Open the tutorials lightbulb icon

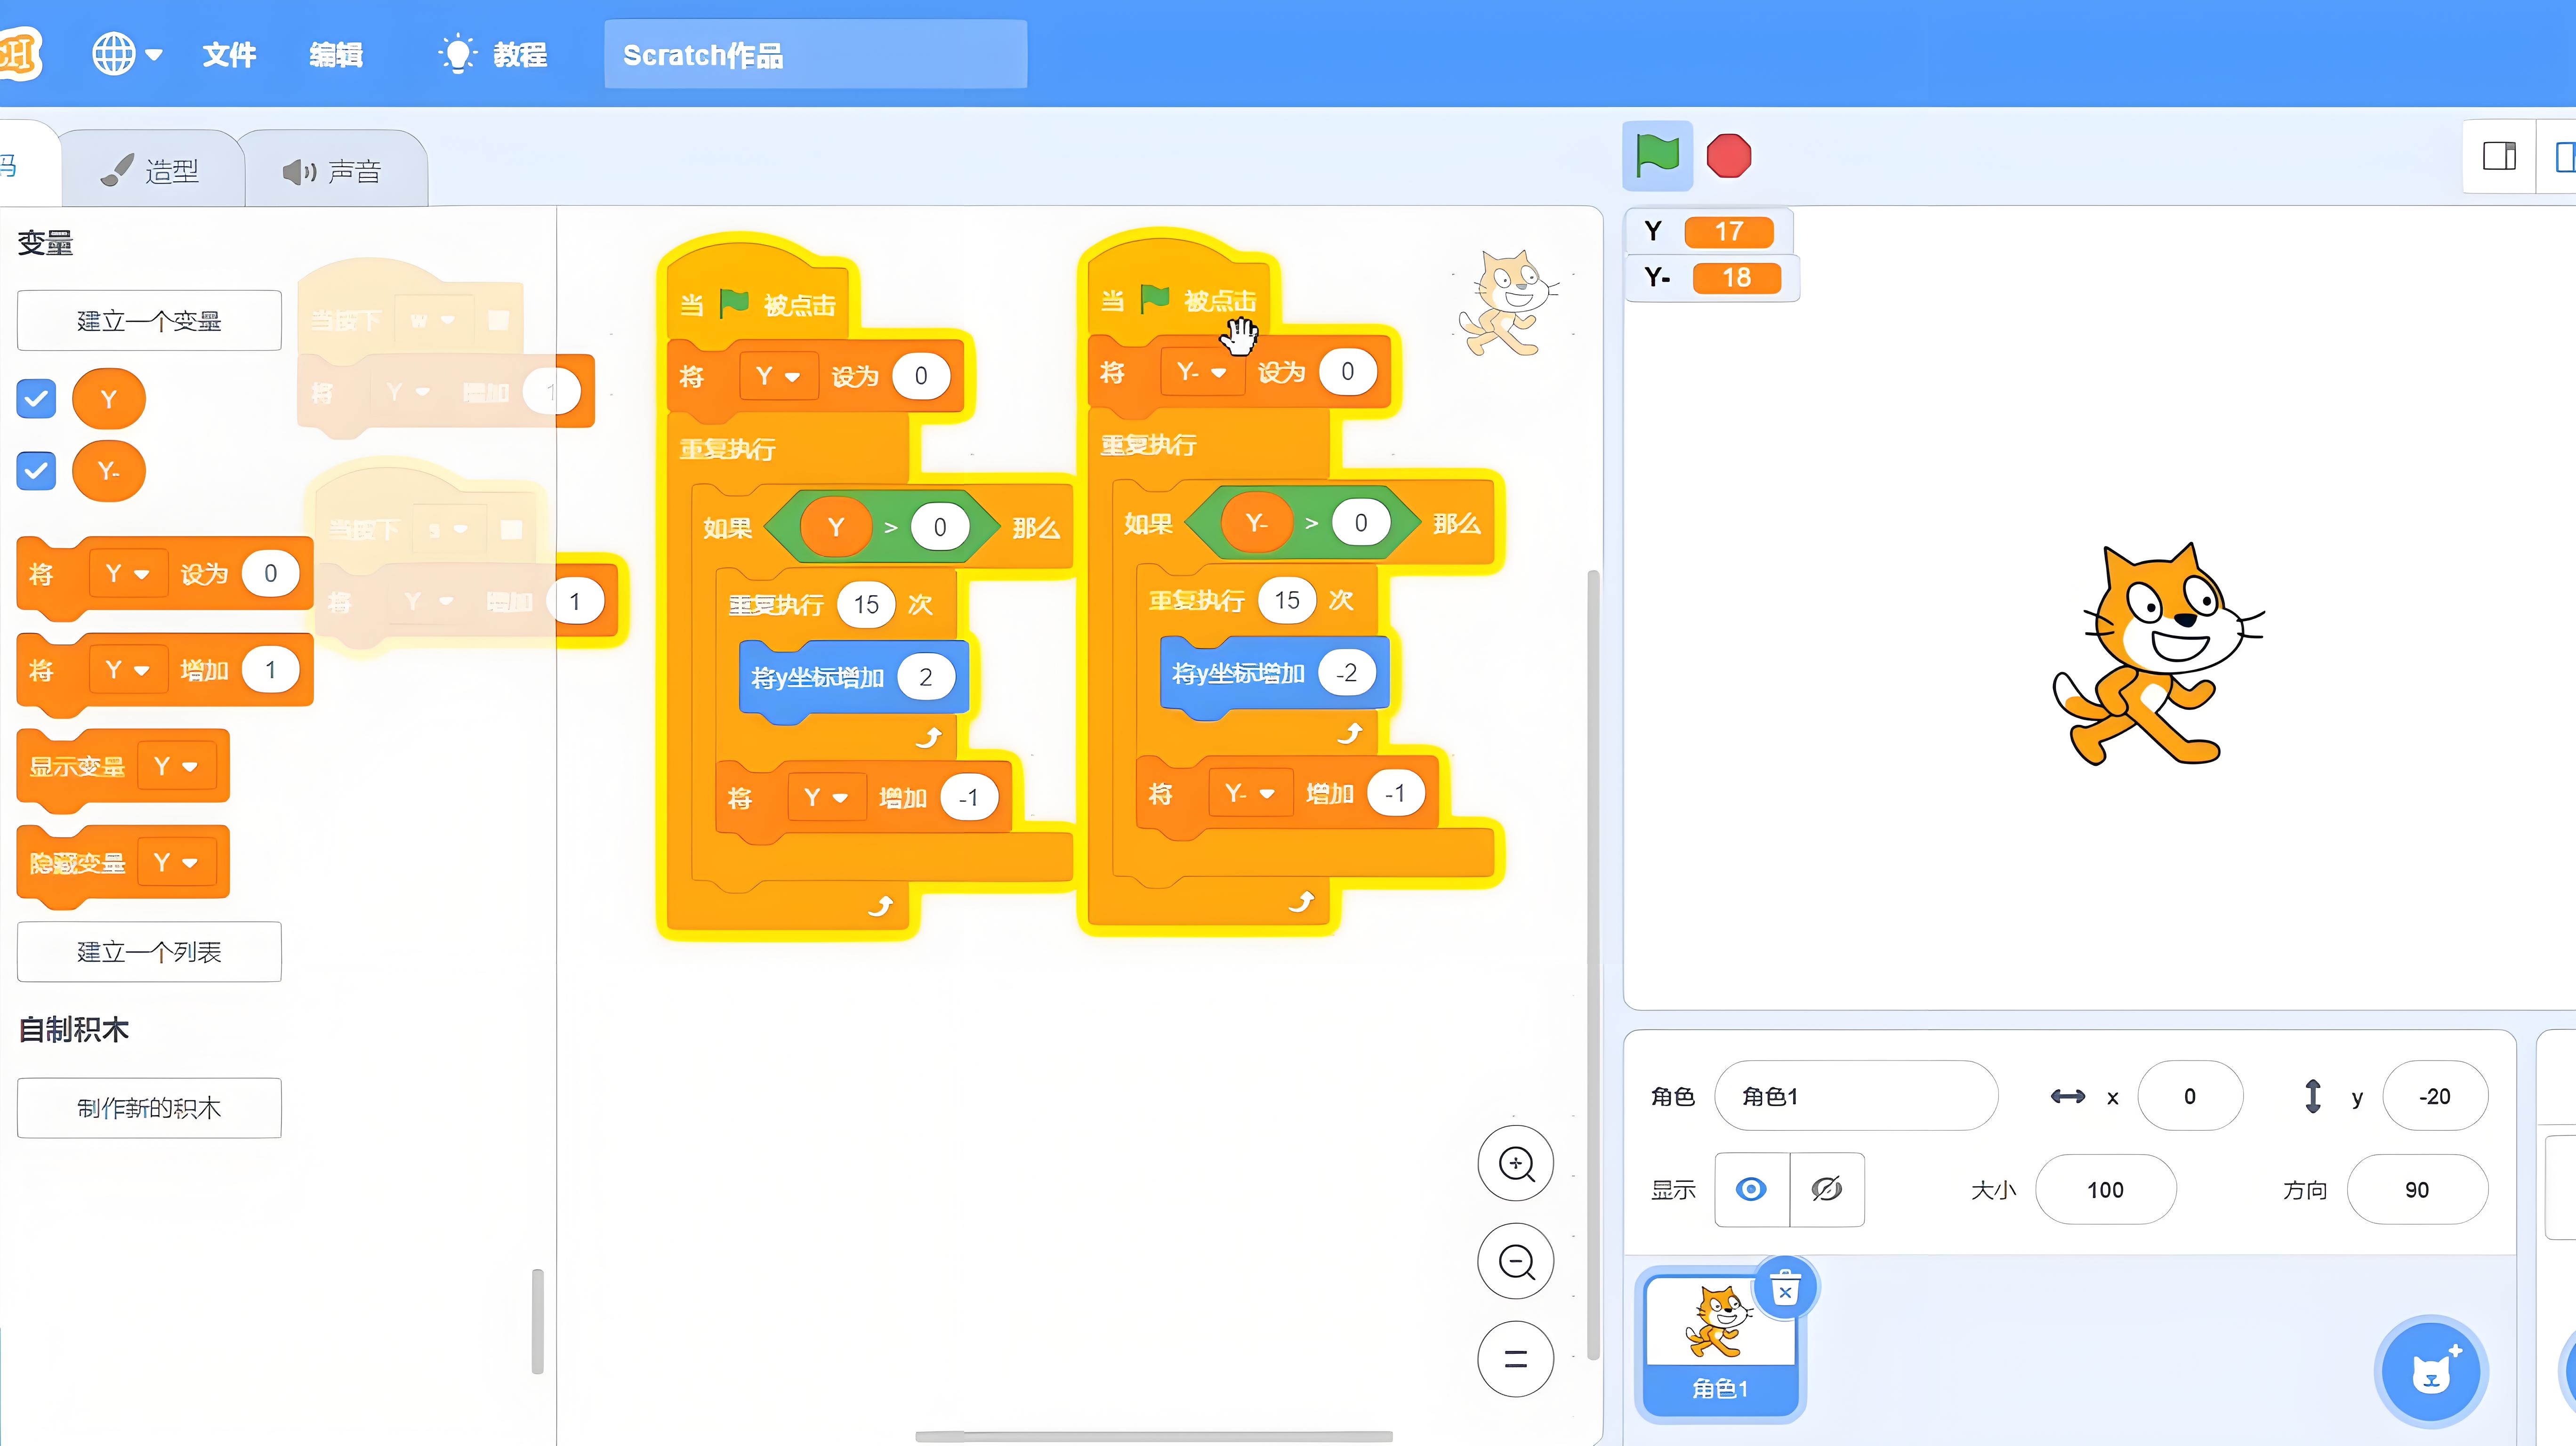457,54
